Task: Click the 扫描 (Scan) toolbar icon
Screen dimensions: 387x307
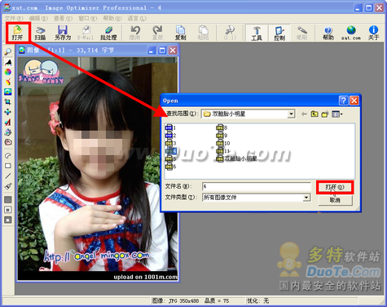Action: tap(40, 33)
